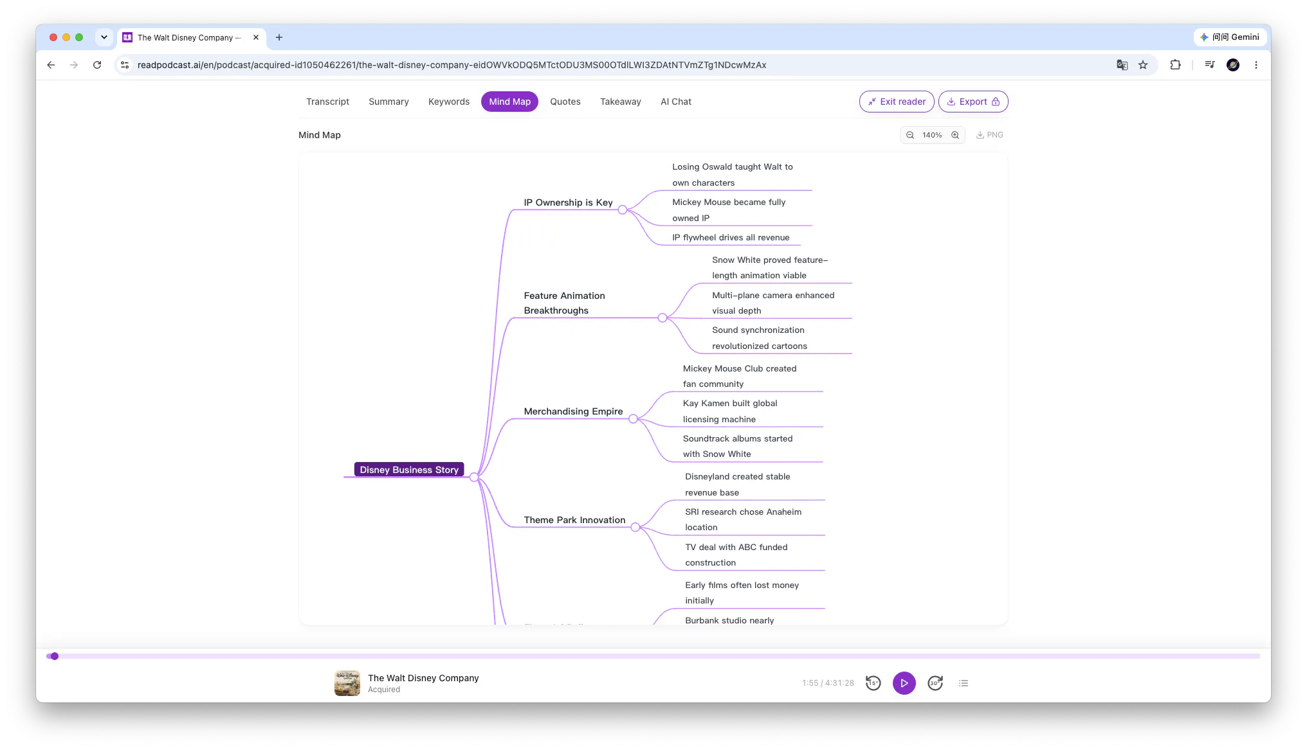Click the Export button

tap(973, 102)
